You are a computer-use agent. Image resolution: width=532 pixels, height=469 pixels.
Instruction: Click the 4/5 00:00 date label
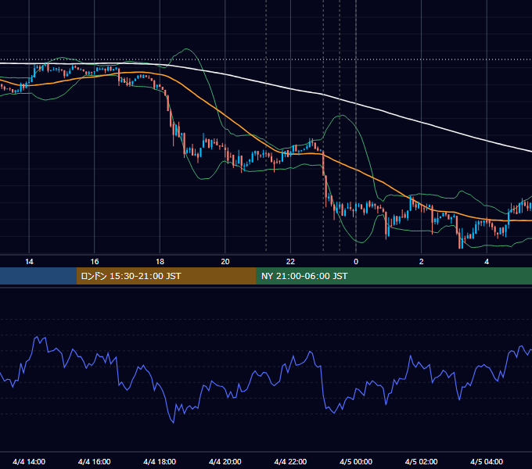356,461
